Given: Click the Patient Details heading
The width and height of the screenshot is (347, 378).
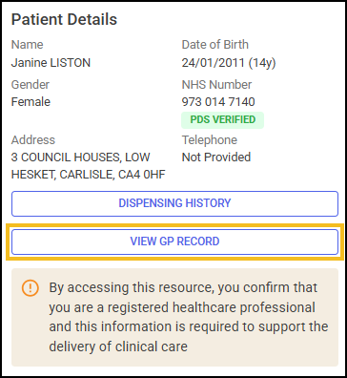Looking at the screenshot, I should pyautogui.click(x=64, y=19).
